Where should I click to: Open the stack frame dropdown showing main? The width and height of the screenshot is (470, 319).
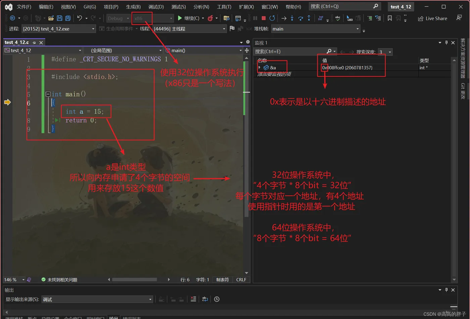pos(316,29)
